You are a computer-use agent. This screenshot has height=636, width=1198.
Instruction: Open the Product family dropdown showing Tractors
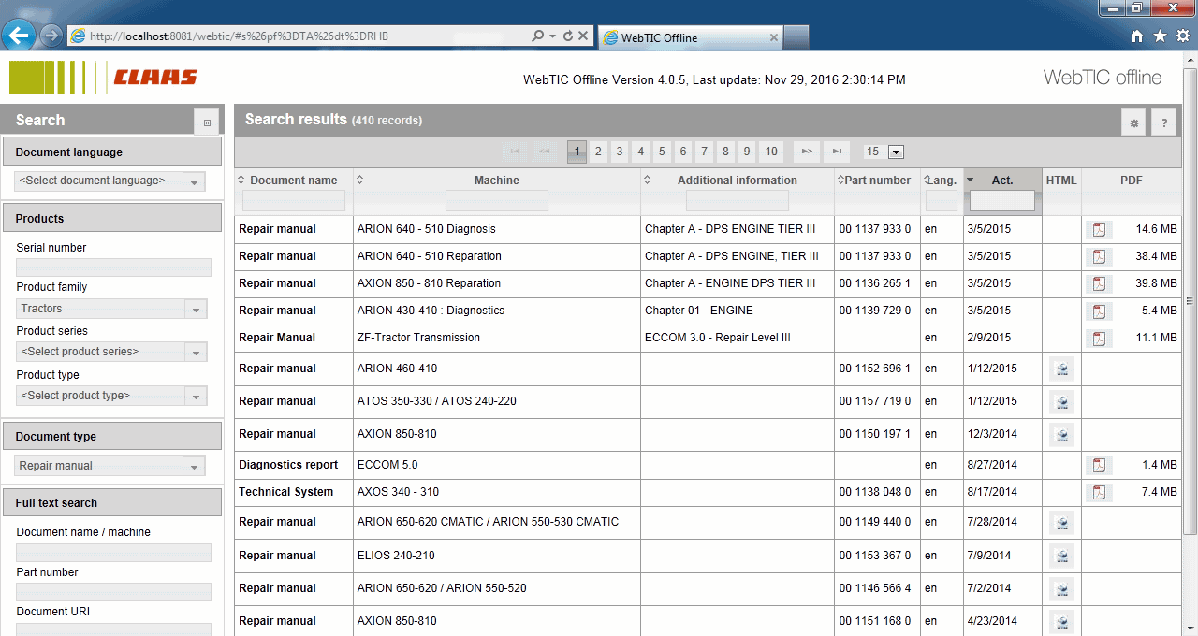coord(111,309)
